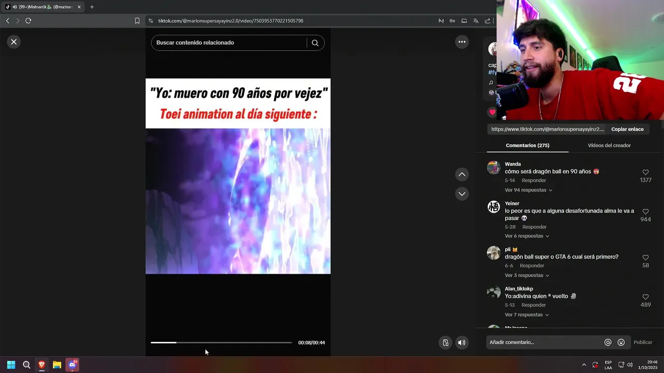
Task: Expand Ver 7 respuestas
Action: click(527, 315)
